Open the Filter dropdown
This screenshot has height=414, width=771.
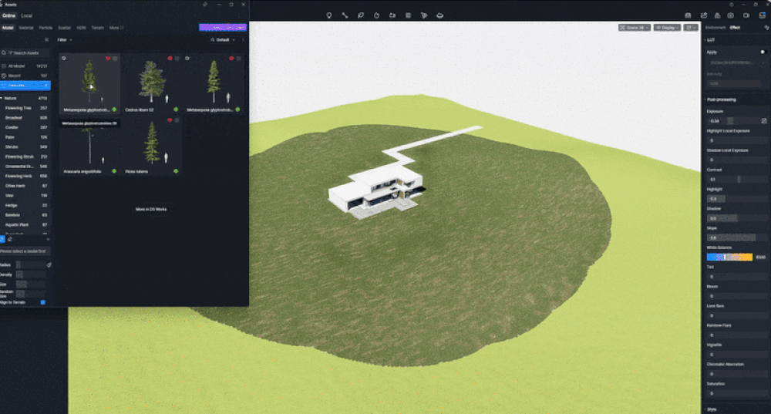pyautogui.click(x=65, y=40)
